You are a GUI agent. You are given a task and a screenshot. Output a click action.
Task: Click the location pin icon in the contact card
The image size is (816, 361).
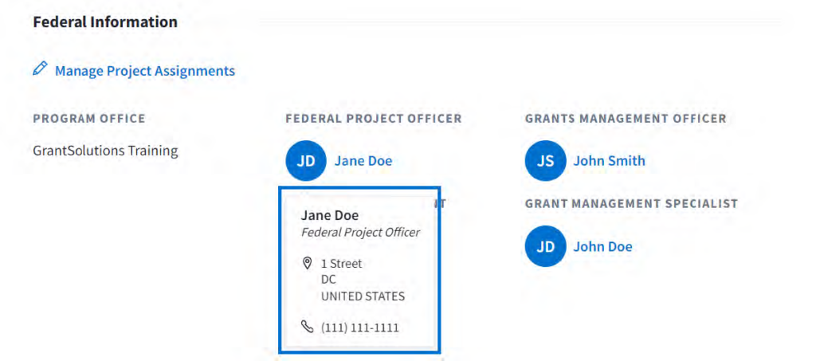tap(307, 263)
